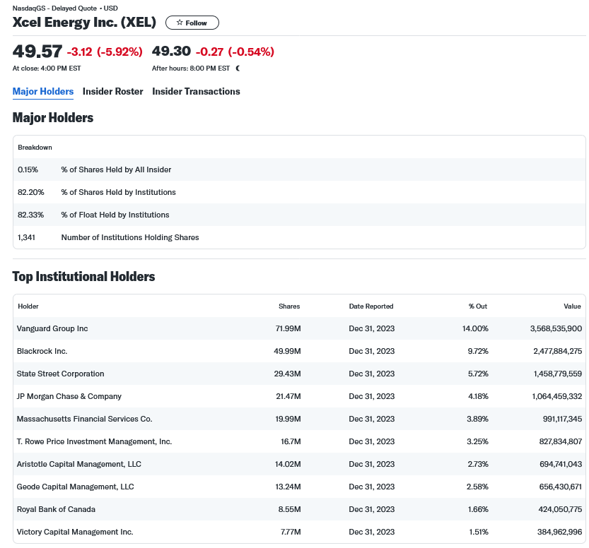The width and height of the screenshot is (589, 548).
Task: Click the 'At close: 4:00 PM EST' label
Action: (x=47, y=68)
